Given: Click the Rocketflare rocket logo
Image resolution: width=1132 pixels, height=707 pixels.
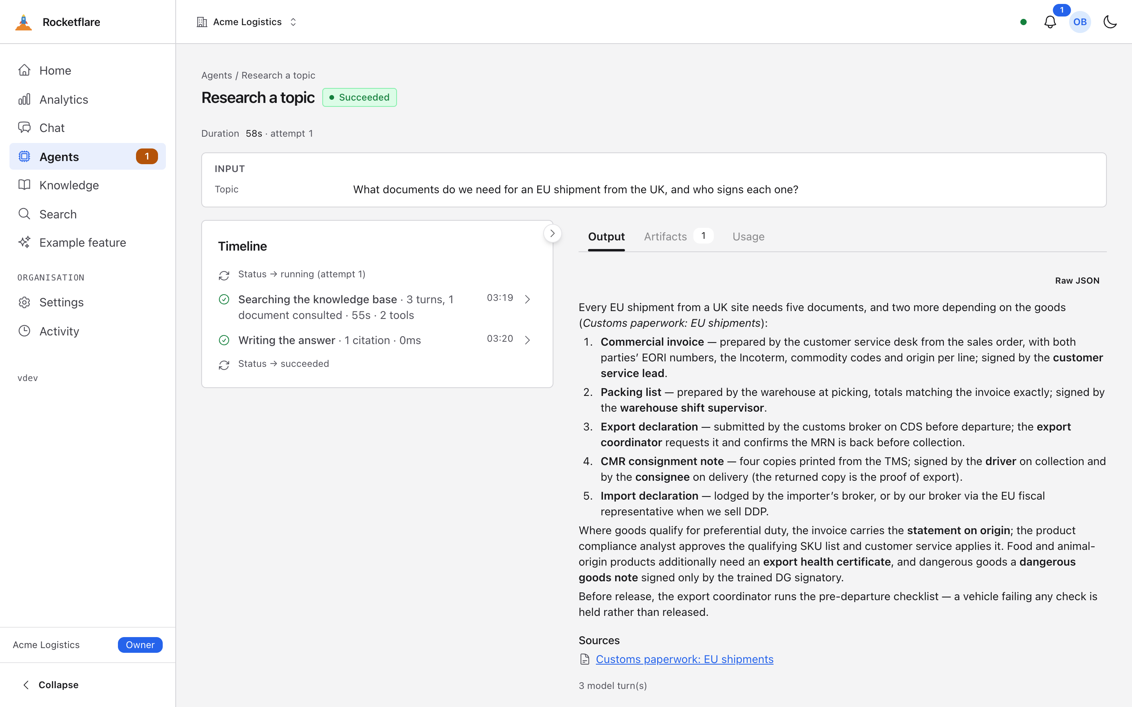Looking at the screenshot, I should pos(24,22).
